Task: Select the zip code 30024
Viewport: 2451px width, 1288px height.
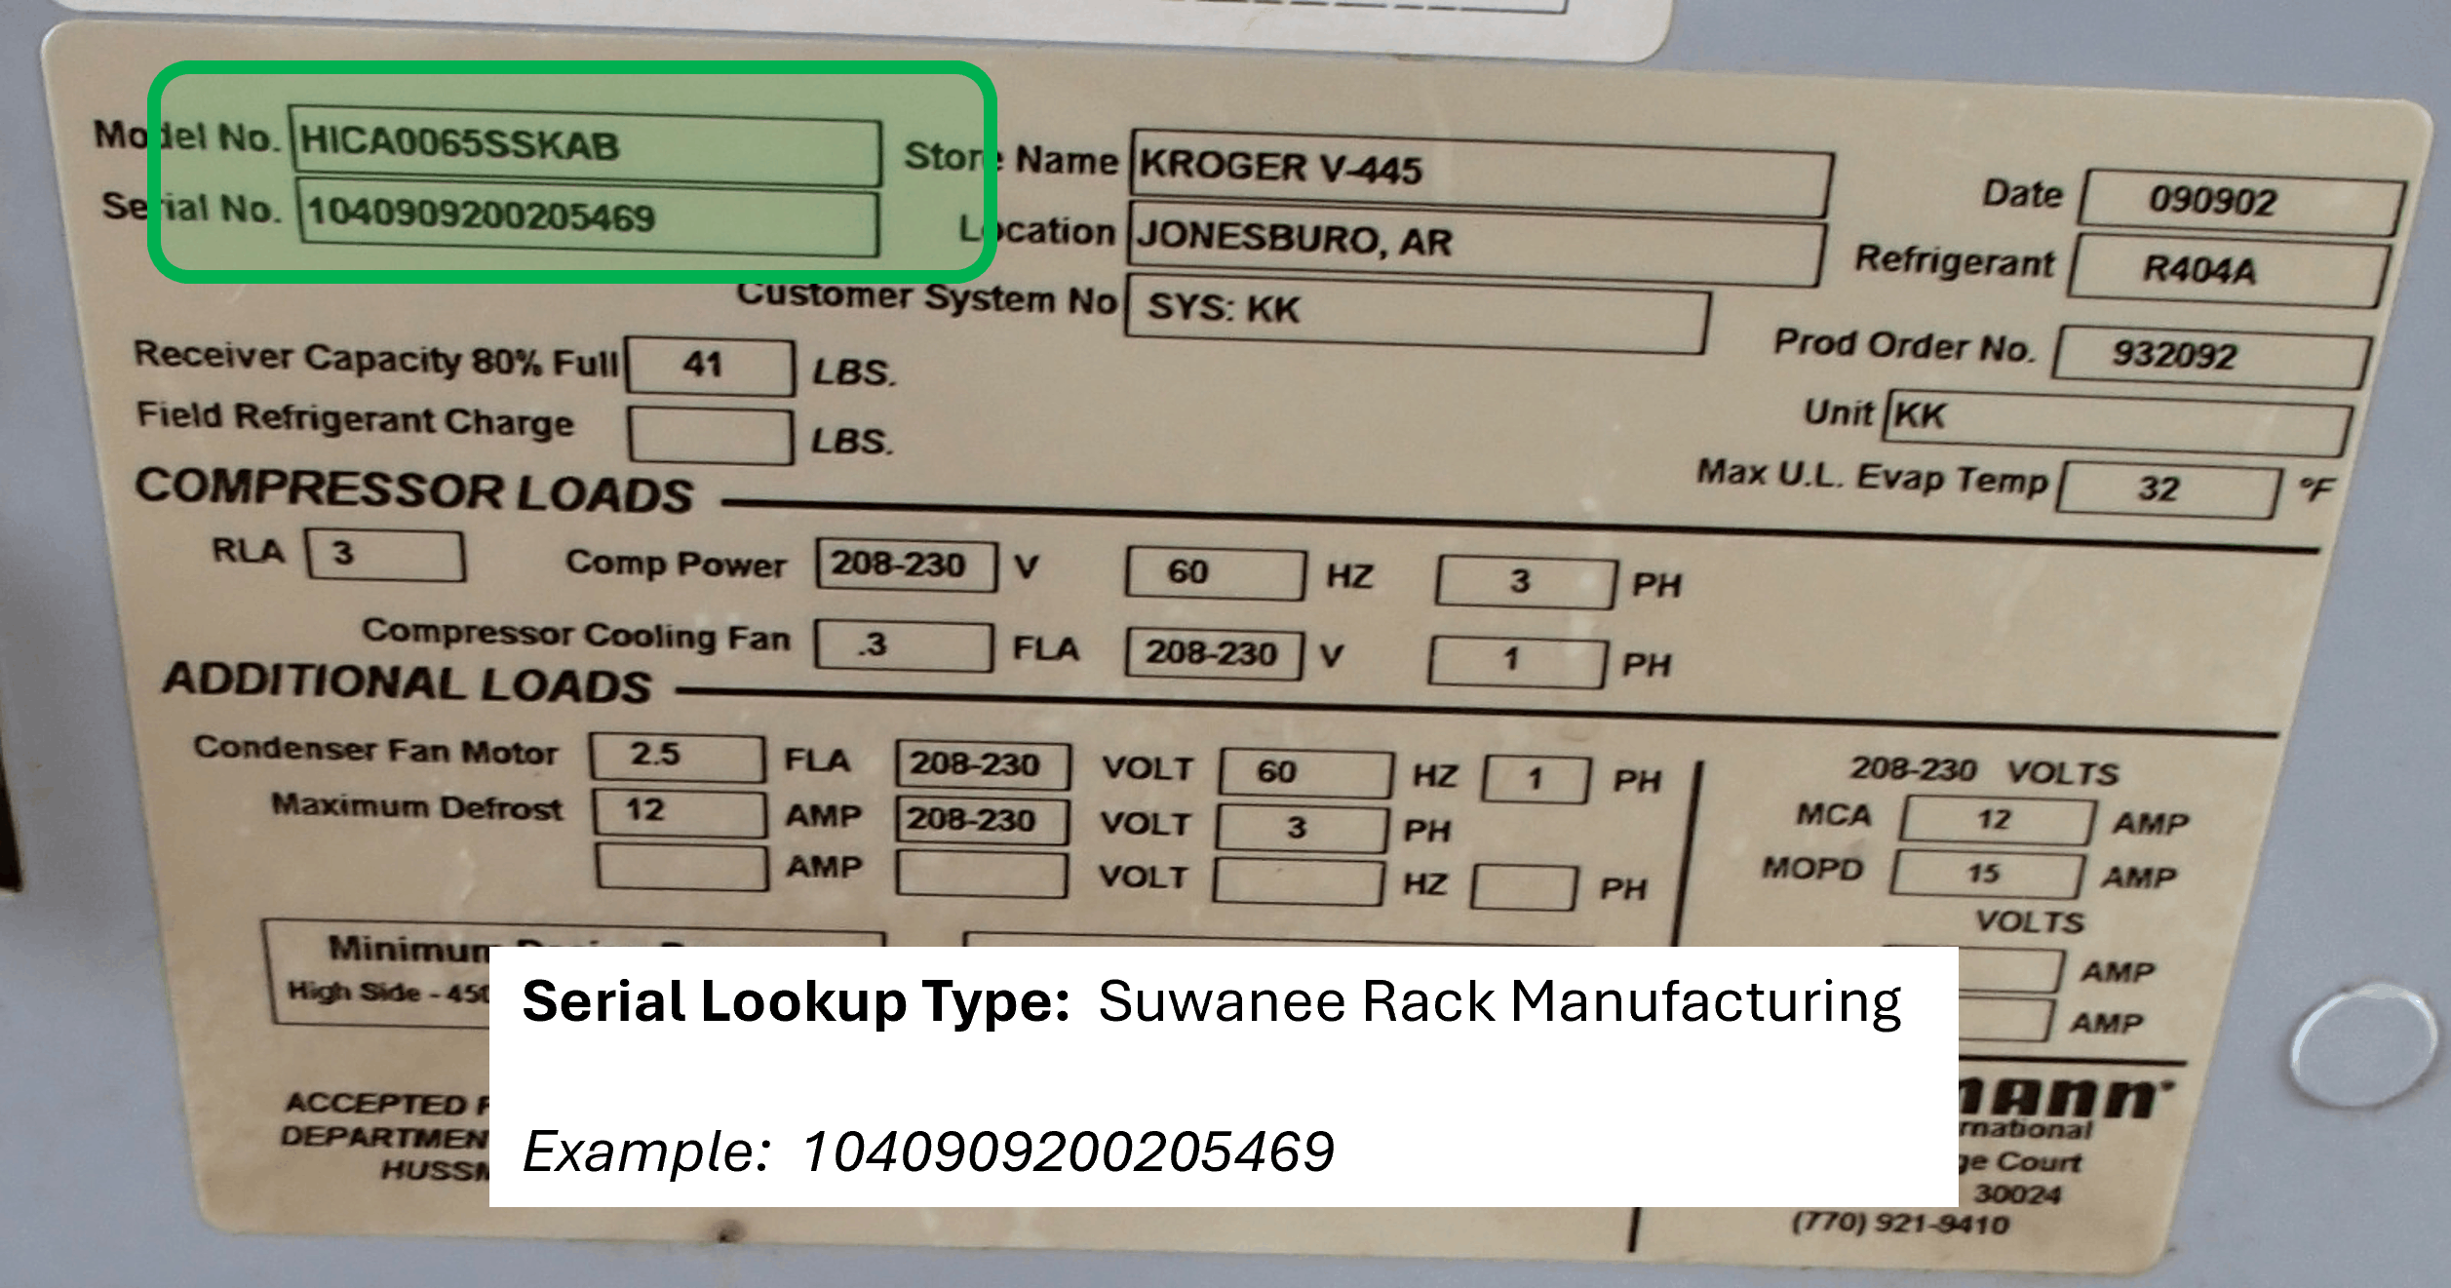Action: (x=2016, y=1194)
